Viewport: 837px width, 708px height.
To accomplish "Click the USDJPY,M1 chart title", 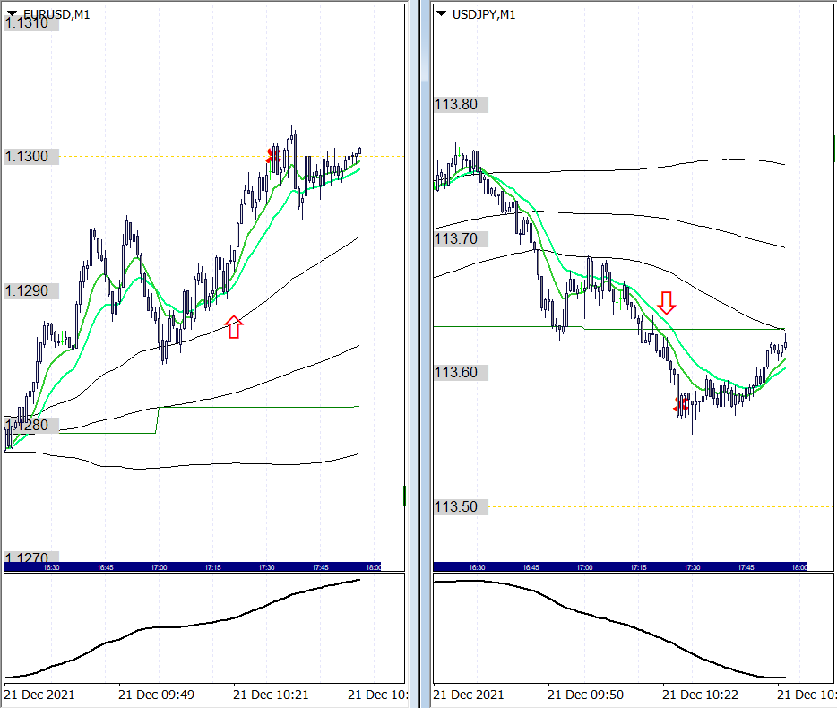I will tap(484, 14).
